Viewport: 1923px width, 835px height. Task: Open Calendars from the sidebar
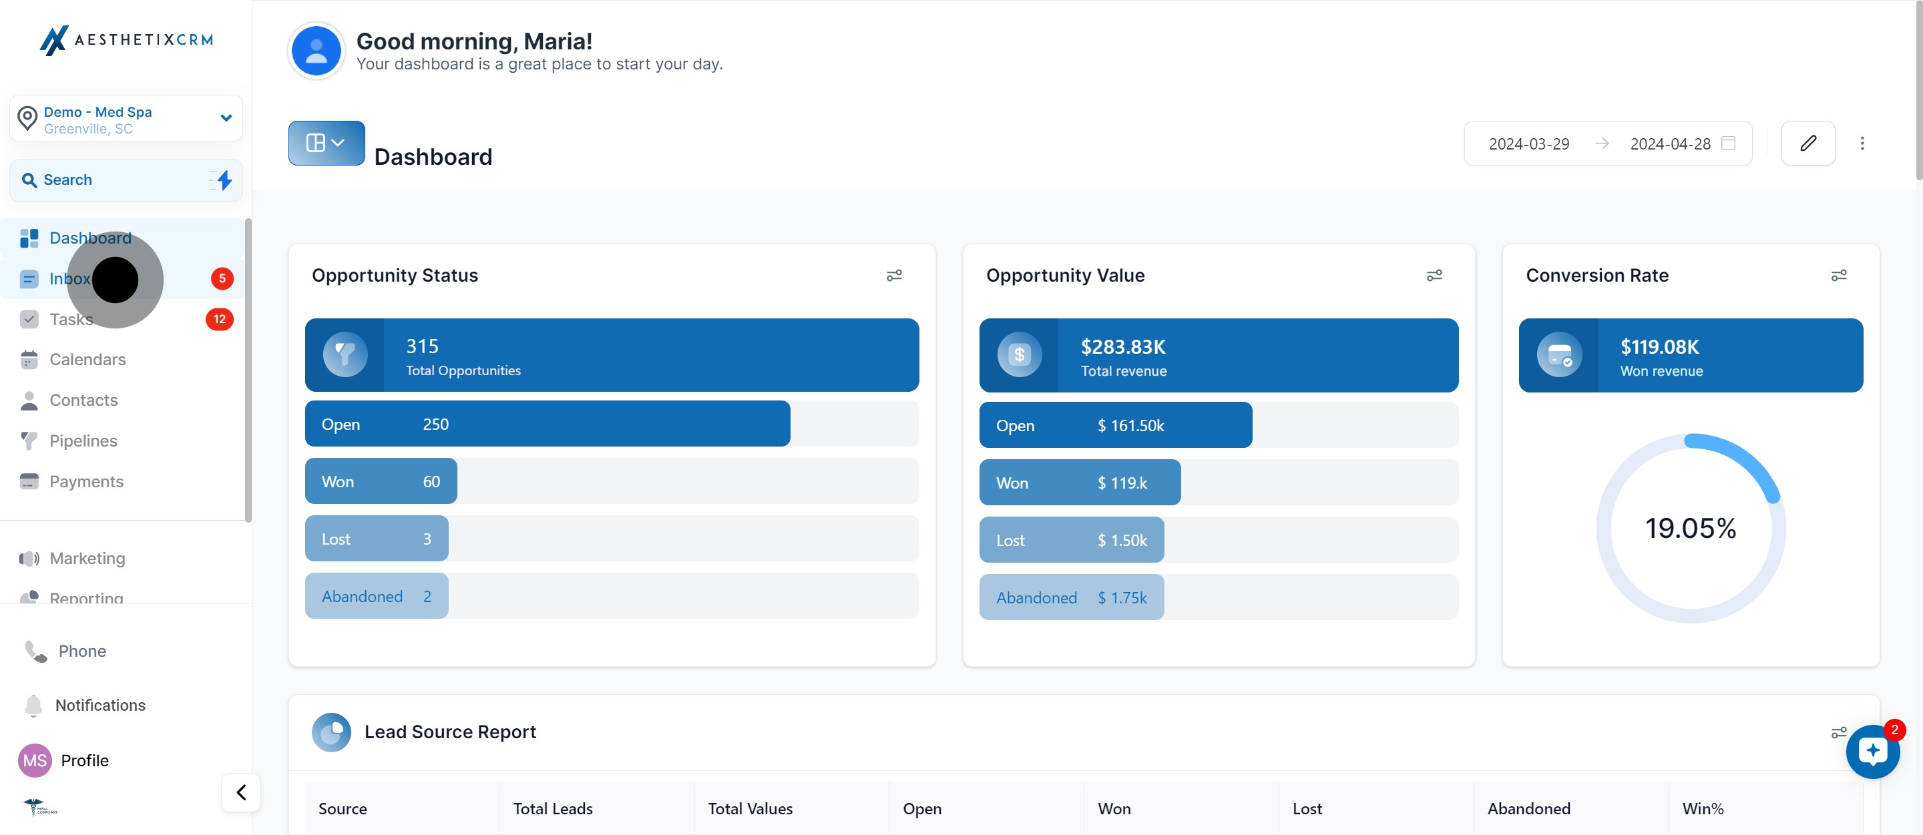[x=87, y=360]
